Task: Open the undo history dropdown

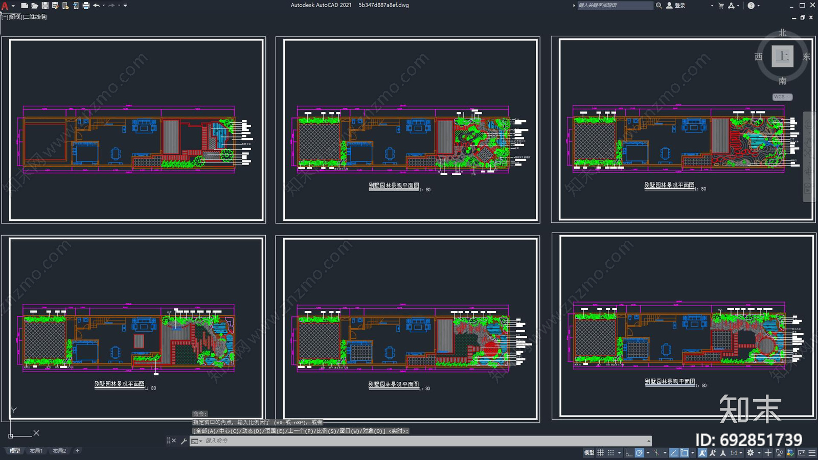Action: [x=103, y=6]
